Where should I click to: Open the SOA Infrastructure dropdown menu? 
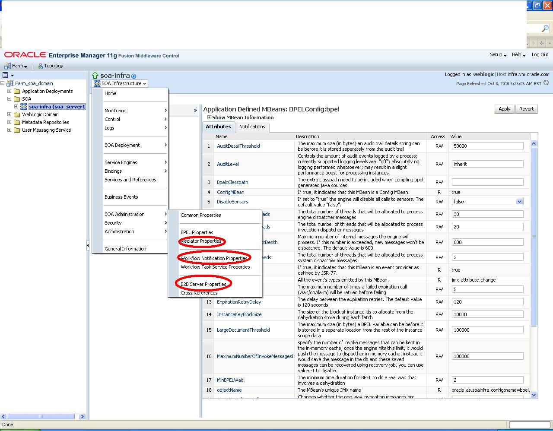point(120,84)
